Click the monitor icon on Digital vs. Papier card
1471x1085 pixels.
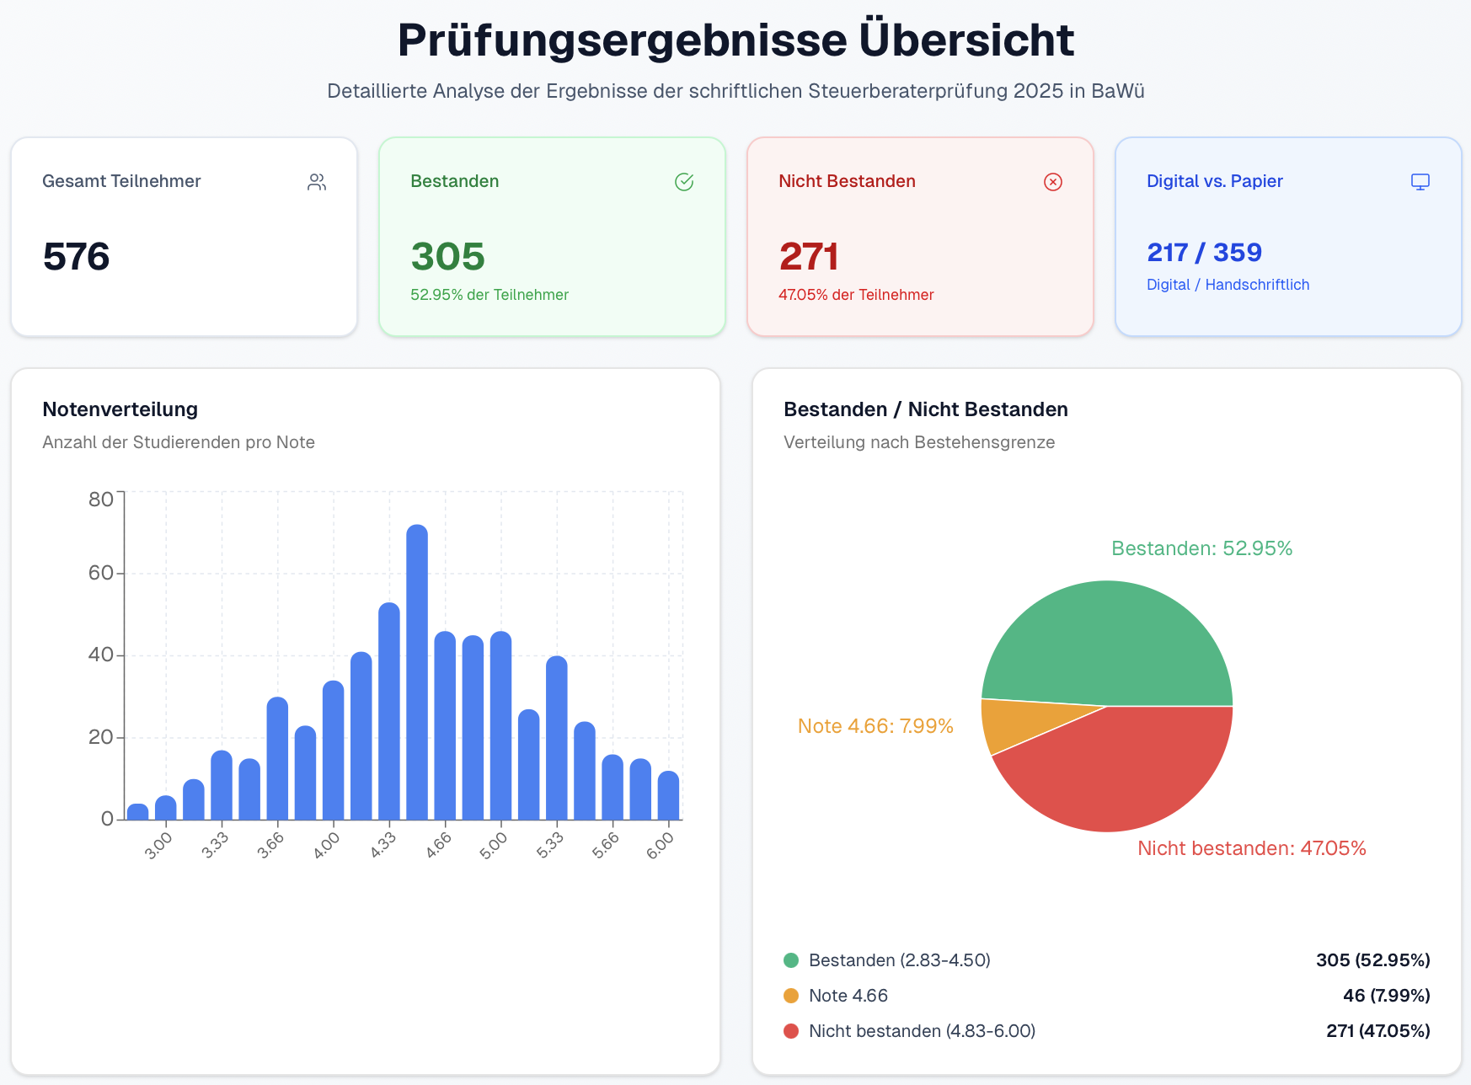pos(1420,181)
